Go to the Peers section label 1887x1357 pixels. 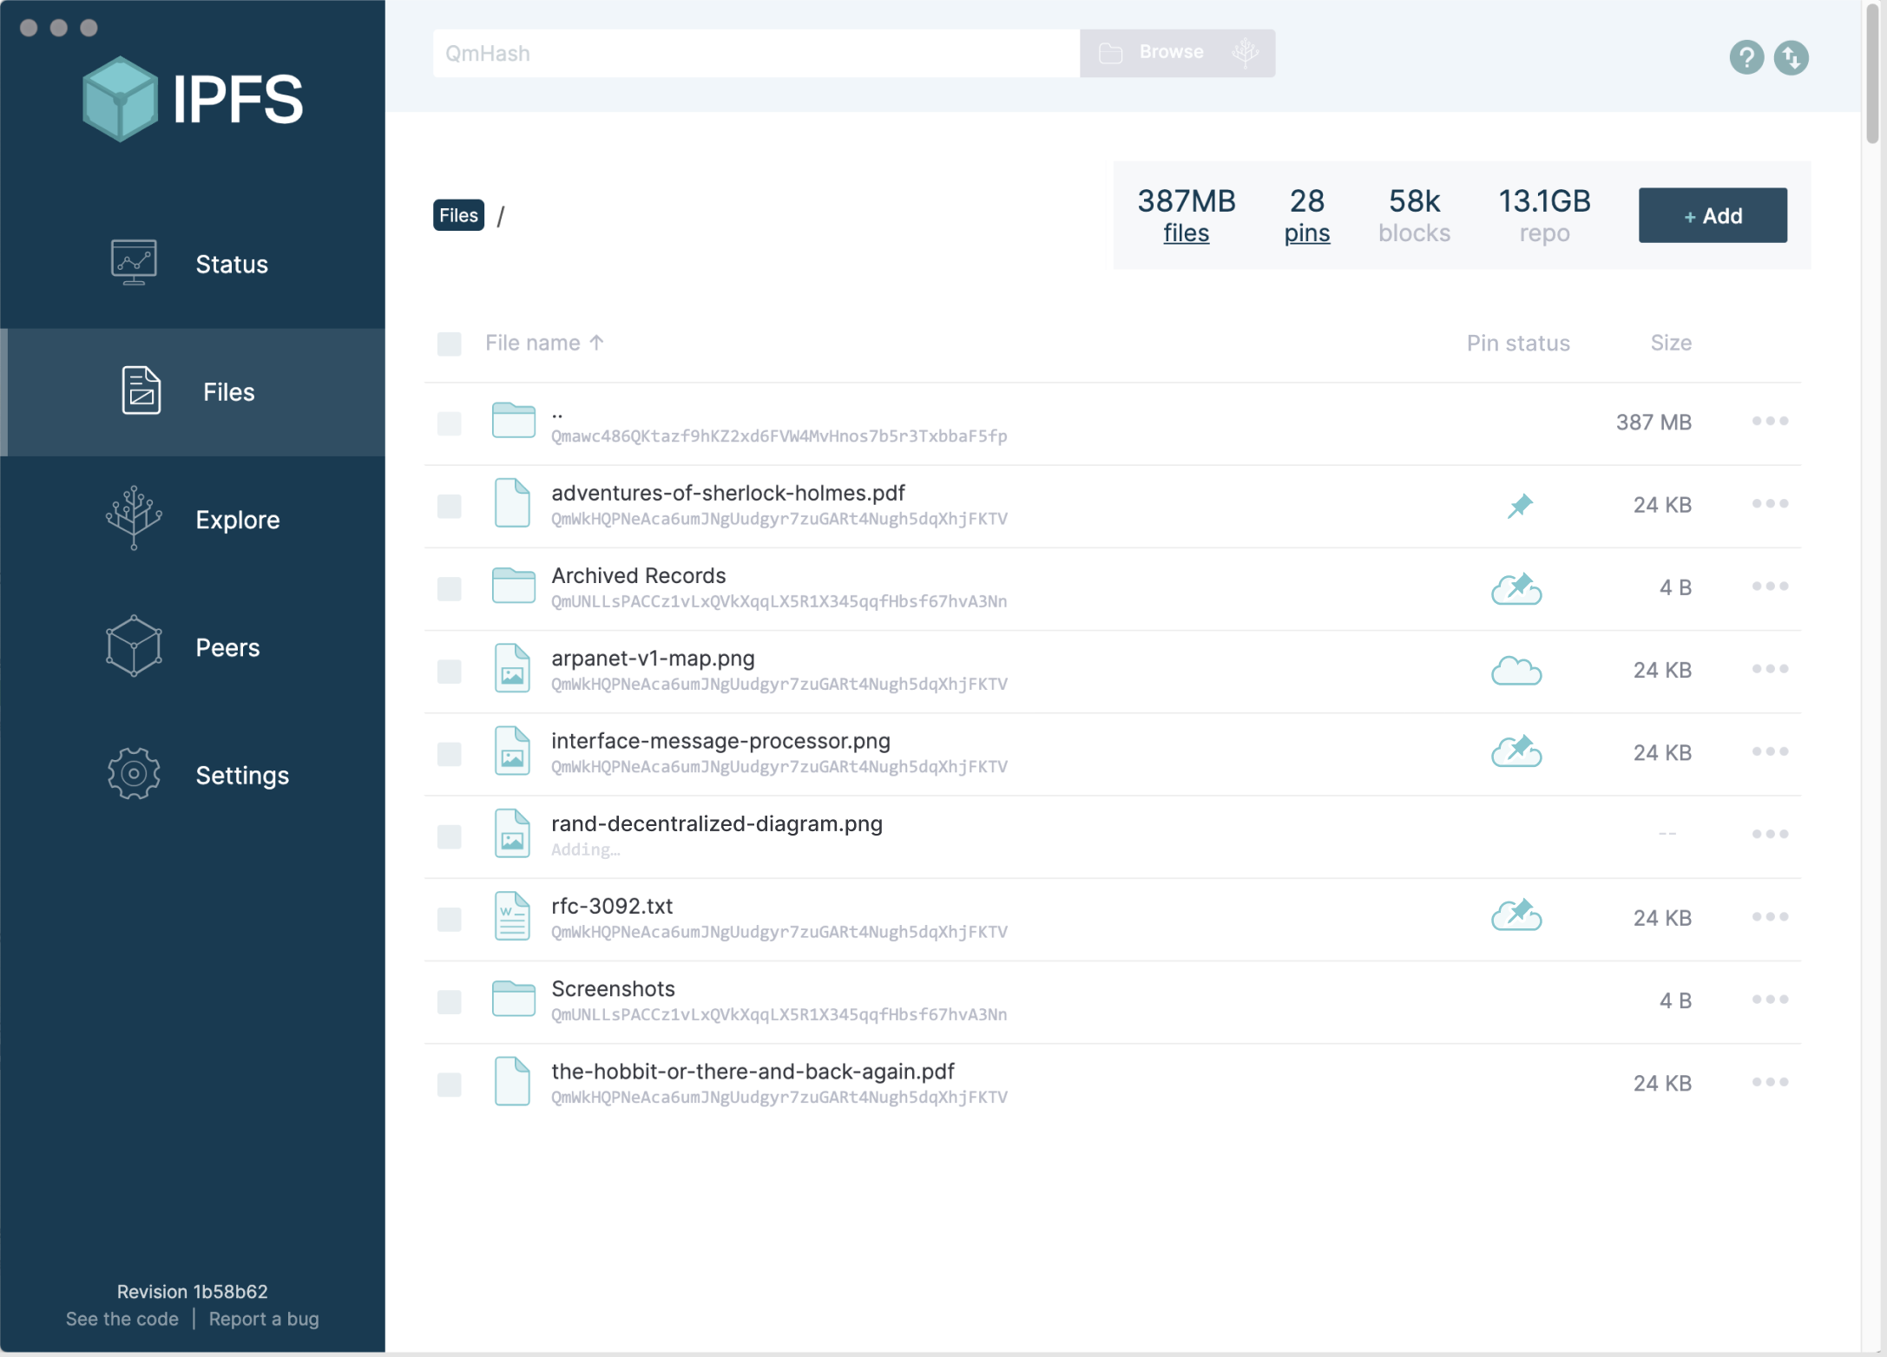coord(227,647)
